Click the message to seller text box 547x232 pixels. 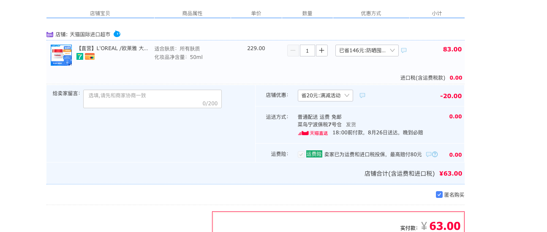[152, 99]
